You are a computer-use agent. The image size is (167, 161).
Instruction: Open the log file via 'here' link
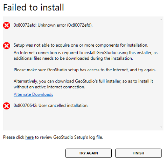(29, 137)
